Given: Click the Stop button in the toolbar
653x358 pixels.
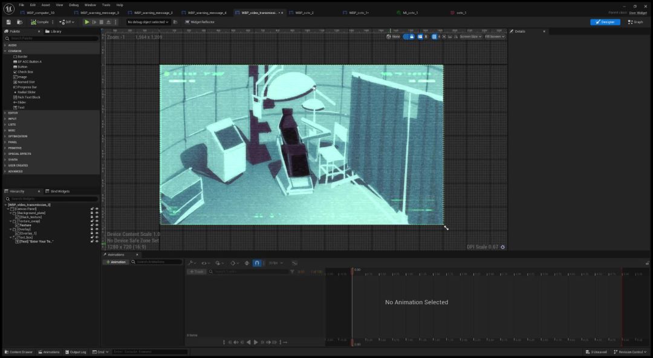Looking at the screenshot, I should pos(101,22).
